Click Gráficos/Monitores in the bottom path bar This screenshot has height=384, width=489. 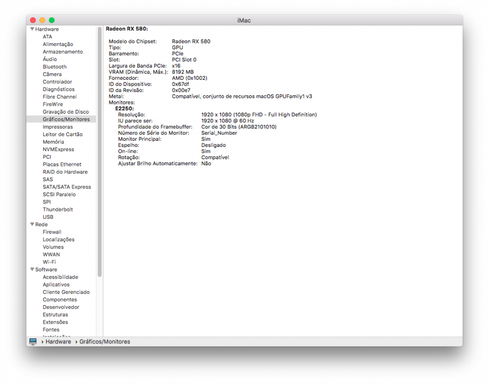[x=105, y=342]
